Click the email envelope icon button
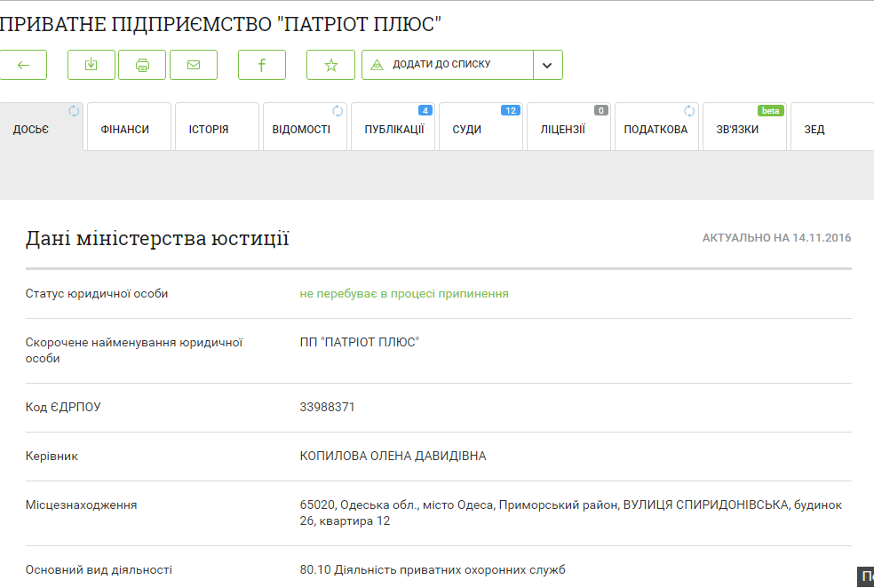This screenshot has height=588, width=874. pos(193,65)
